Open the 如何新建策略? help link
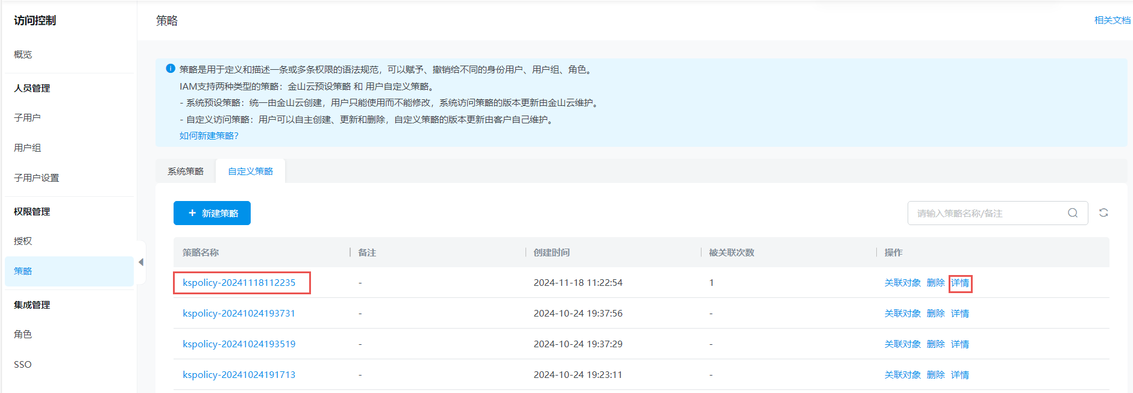 (209, 136)
